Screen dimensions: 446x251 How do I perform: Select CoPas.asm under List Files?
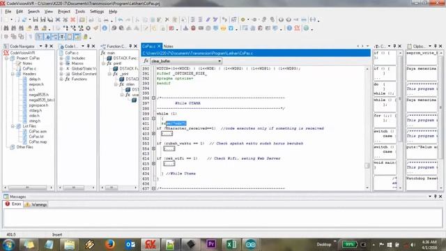(x=38, y=132)
